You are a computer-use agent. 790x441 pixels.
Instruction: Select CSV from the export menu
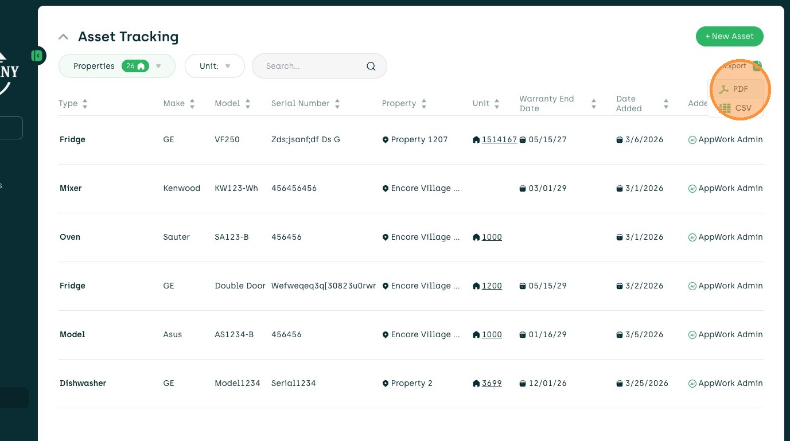(743, 108)
